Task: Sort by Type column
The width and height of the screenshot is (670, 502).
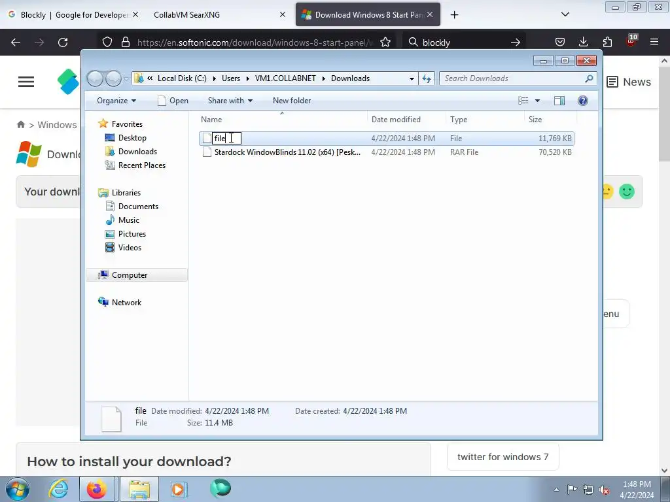Action: [485, 120]
